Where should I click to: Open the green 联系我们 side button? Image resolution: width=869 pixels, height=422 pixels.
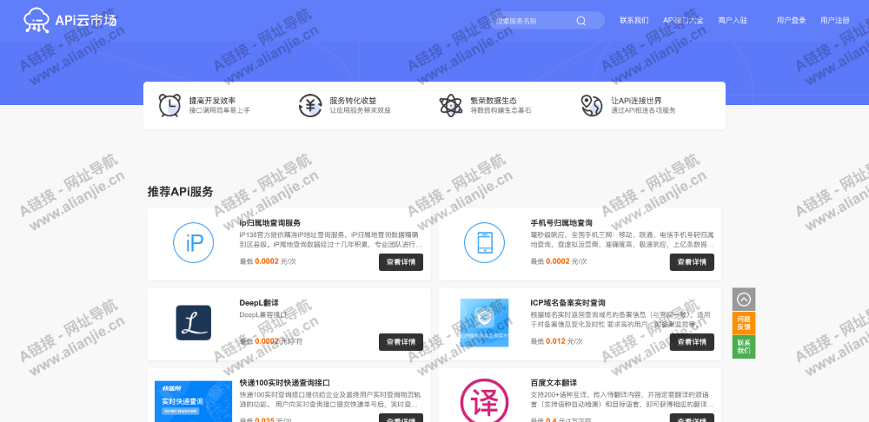744,346
